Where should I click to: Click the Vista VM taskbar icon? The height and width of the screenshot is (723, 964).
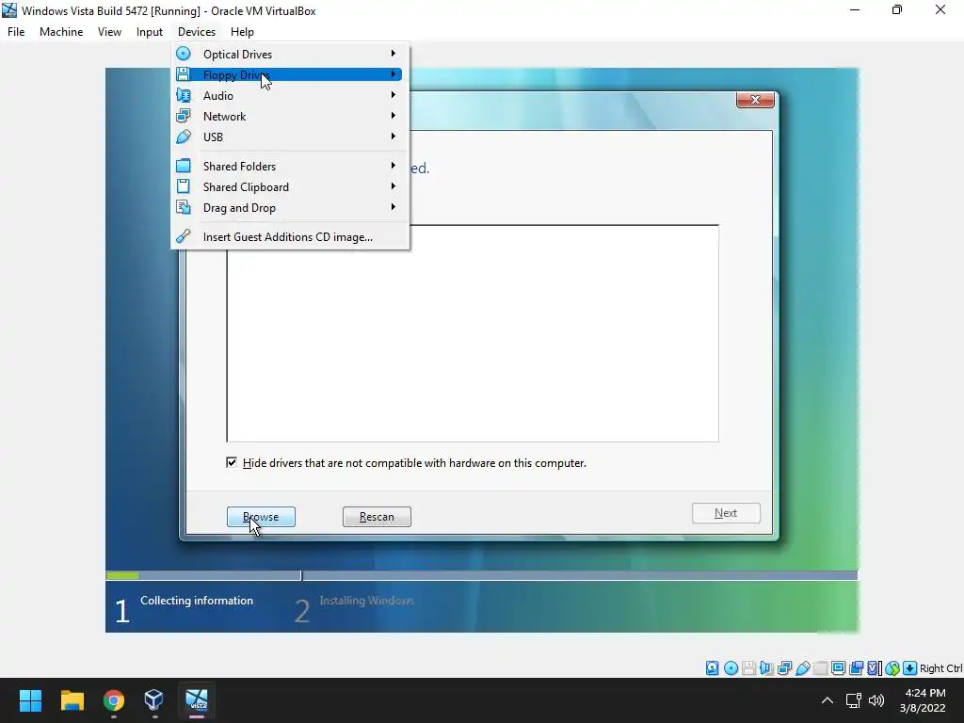tap(197, 700)
